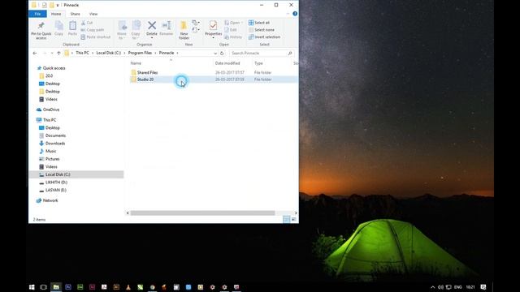Click the horizontal scrollbar thumb

tap(202, 213)
